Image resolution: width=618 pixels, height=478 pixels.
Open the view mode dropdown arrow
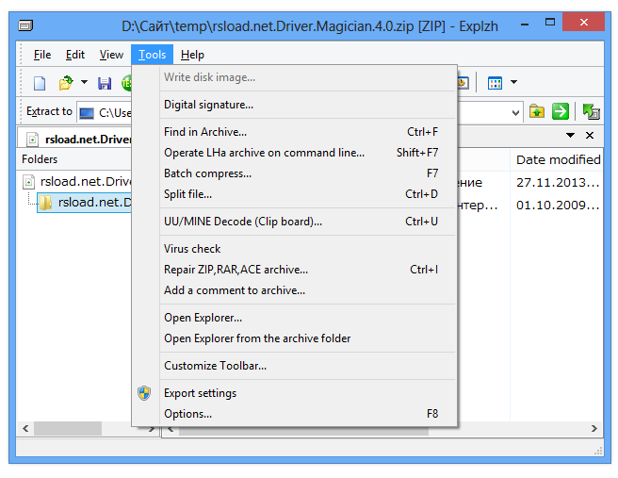click(513, 82)
